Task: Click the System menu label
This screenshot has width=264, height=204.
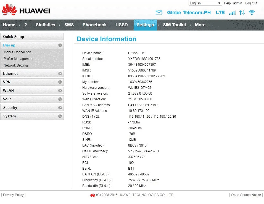Action: [x=9, y=116]
